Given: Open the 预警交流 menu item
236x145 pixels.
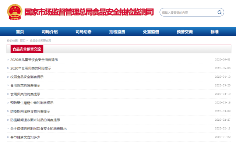Looking at the screenshot, I should click(185, 32).
